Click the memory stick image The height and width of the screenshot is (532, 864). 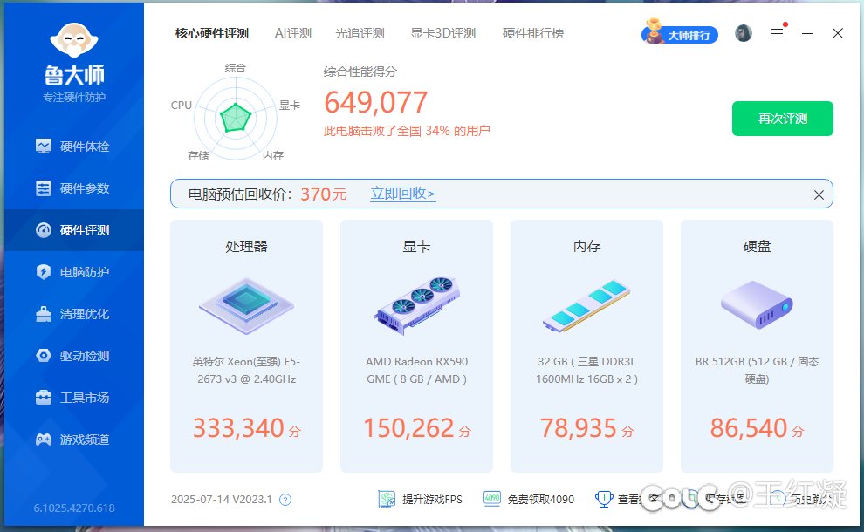[586, 306]
